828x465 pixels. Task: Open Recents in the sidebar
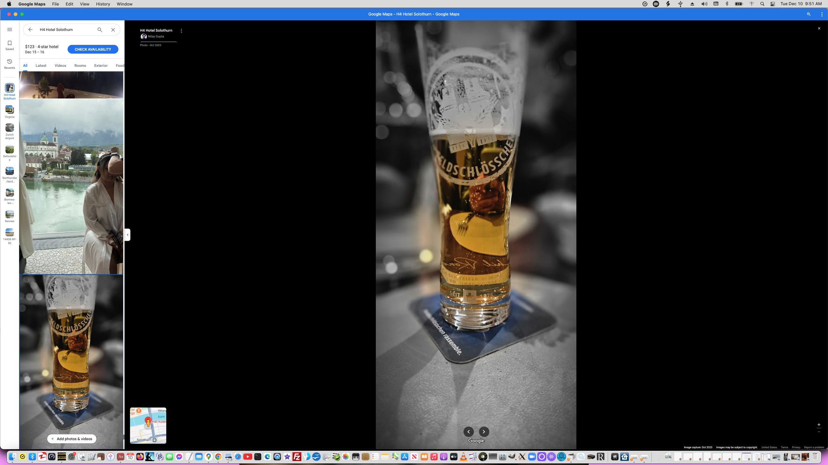[9, 63]
